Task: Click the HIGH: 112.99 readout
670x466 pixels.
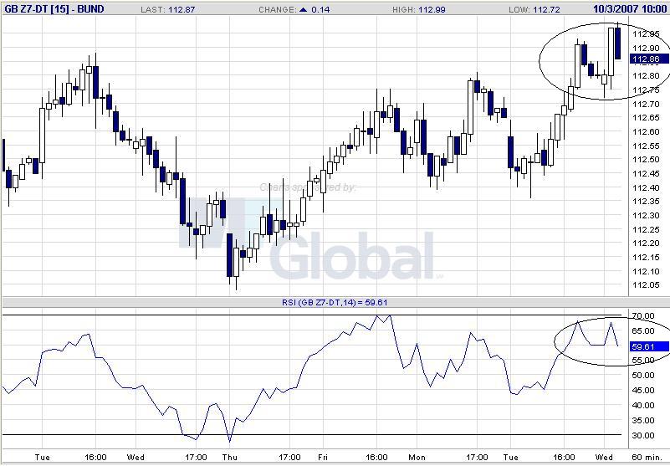Action: 419,9
